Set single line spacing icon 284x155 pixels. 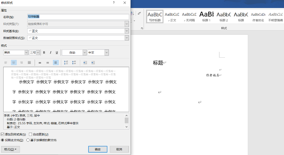[40, 63]
